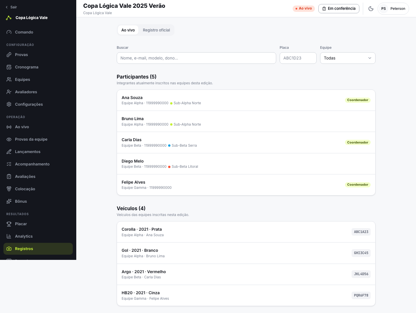Click the Comando gauge icon in sidebar
Viewport: 416px width, 313px height.
pyautogui.click(x=9, y=32)
